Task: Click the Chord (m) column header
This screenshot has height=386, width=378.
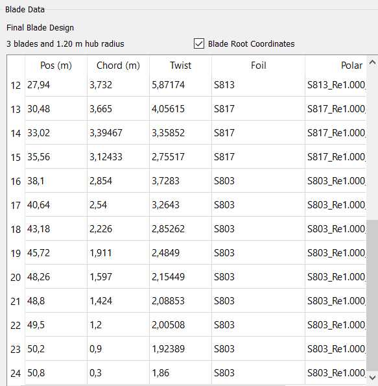Action: pyautogui.click(x=118, y=66)
